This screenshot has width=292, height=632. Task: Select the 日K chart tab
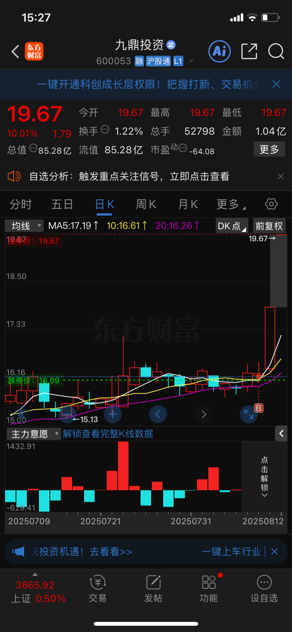tap(105, 204)
